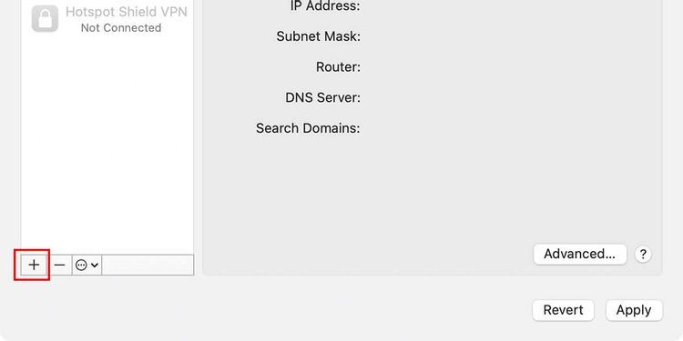Click the Hotspot Shield VPN lock icon
This screenshot has height=341, width=683.
(x=45, y=18)
